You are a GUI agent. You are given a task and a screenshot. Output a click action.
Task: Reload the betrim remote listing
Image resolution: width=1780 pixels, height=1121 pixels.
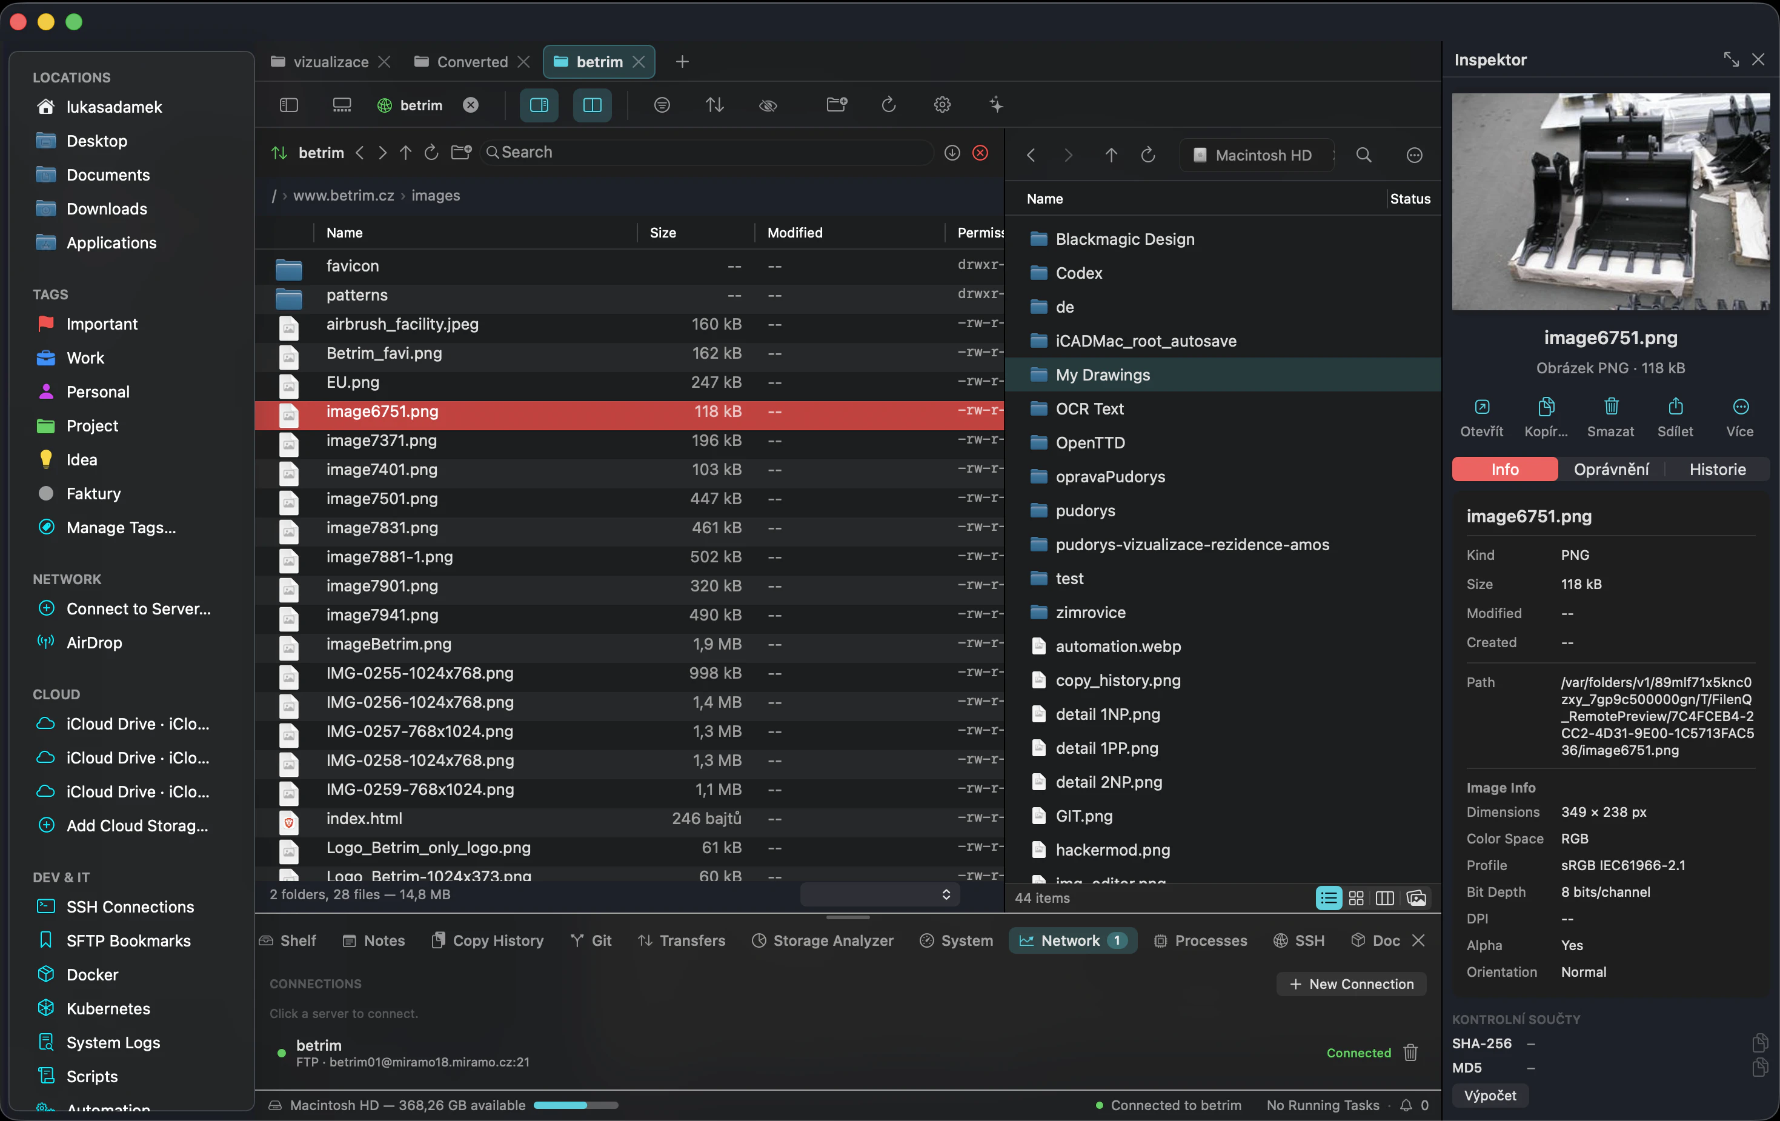click(431, 152)
